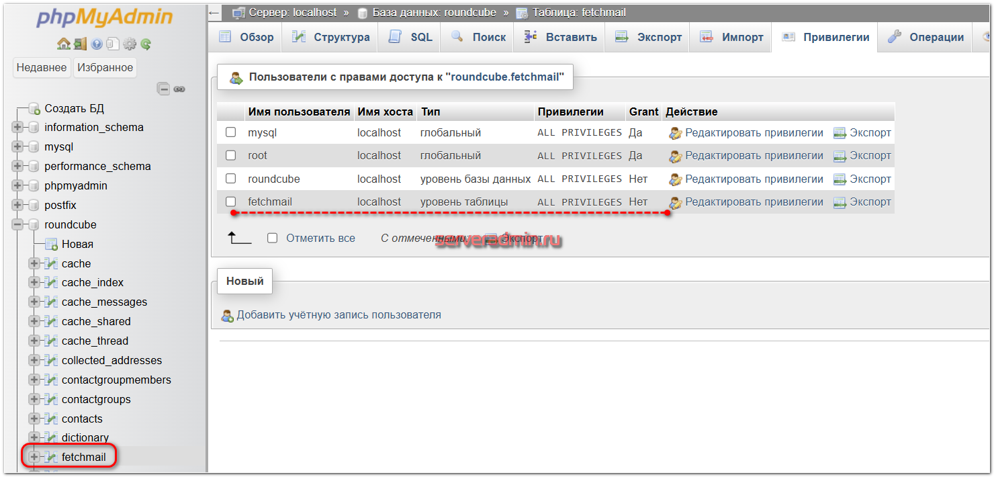Click the collapse all tree icon
The image size is (994, 477).
point(163,89)
